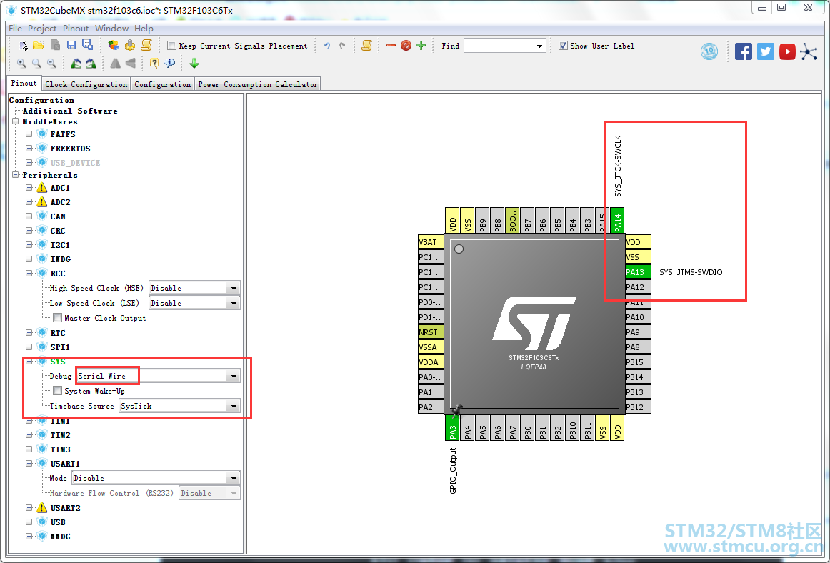Click the PA3 GPIO_Output pin
This screenshot has width=830, height=563.
coord(451,427)
